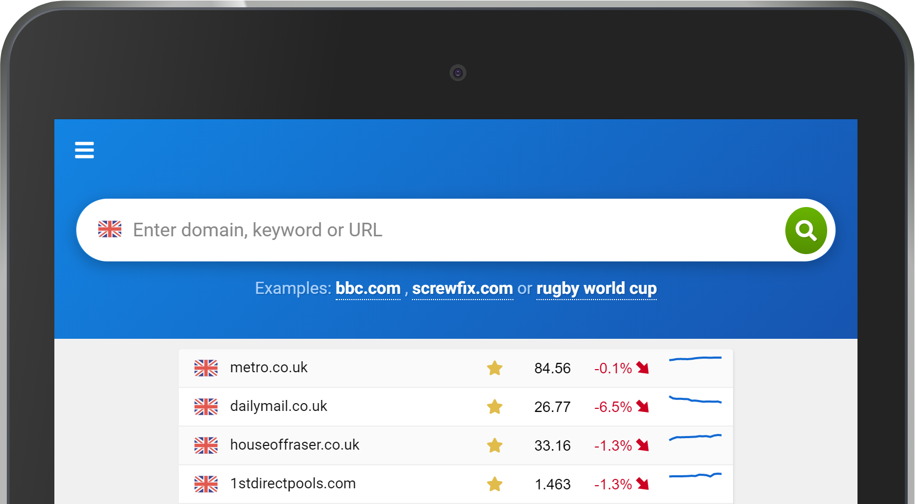Screen dimensions: 915x504
Task: Toggle favorite star for 1stdirectpools.com
Action: click(x=495, y=484)
